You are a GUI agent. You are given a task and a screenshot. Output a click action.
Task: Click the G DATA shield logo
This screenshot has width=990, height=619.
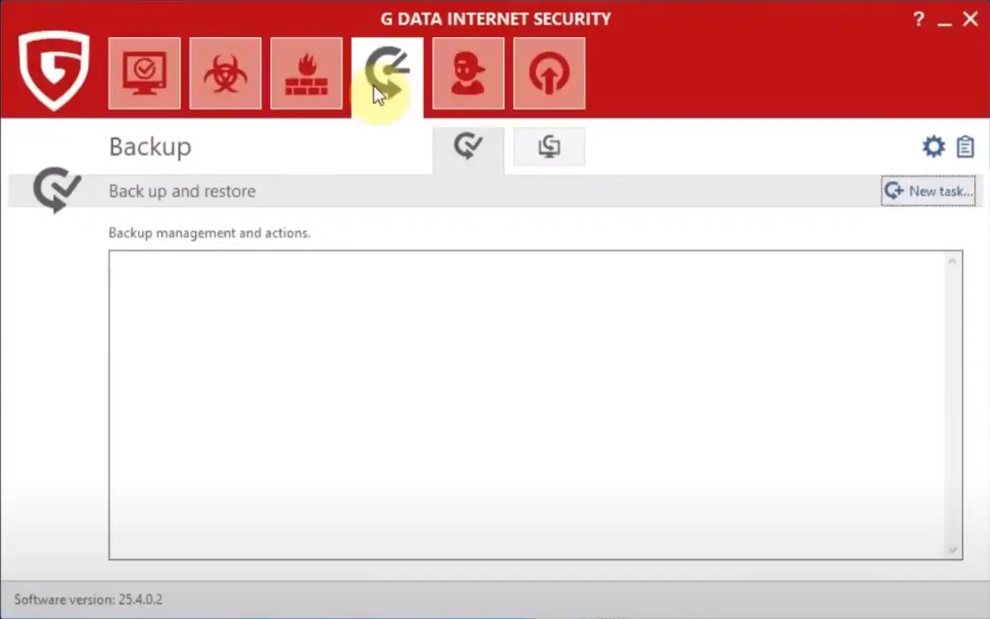coord(54,71)
